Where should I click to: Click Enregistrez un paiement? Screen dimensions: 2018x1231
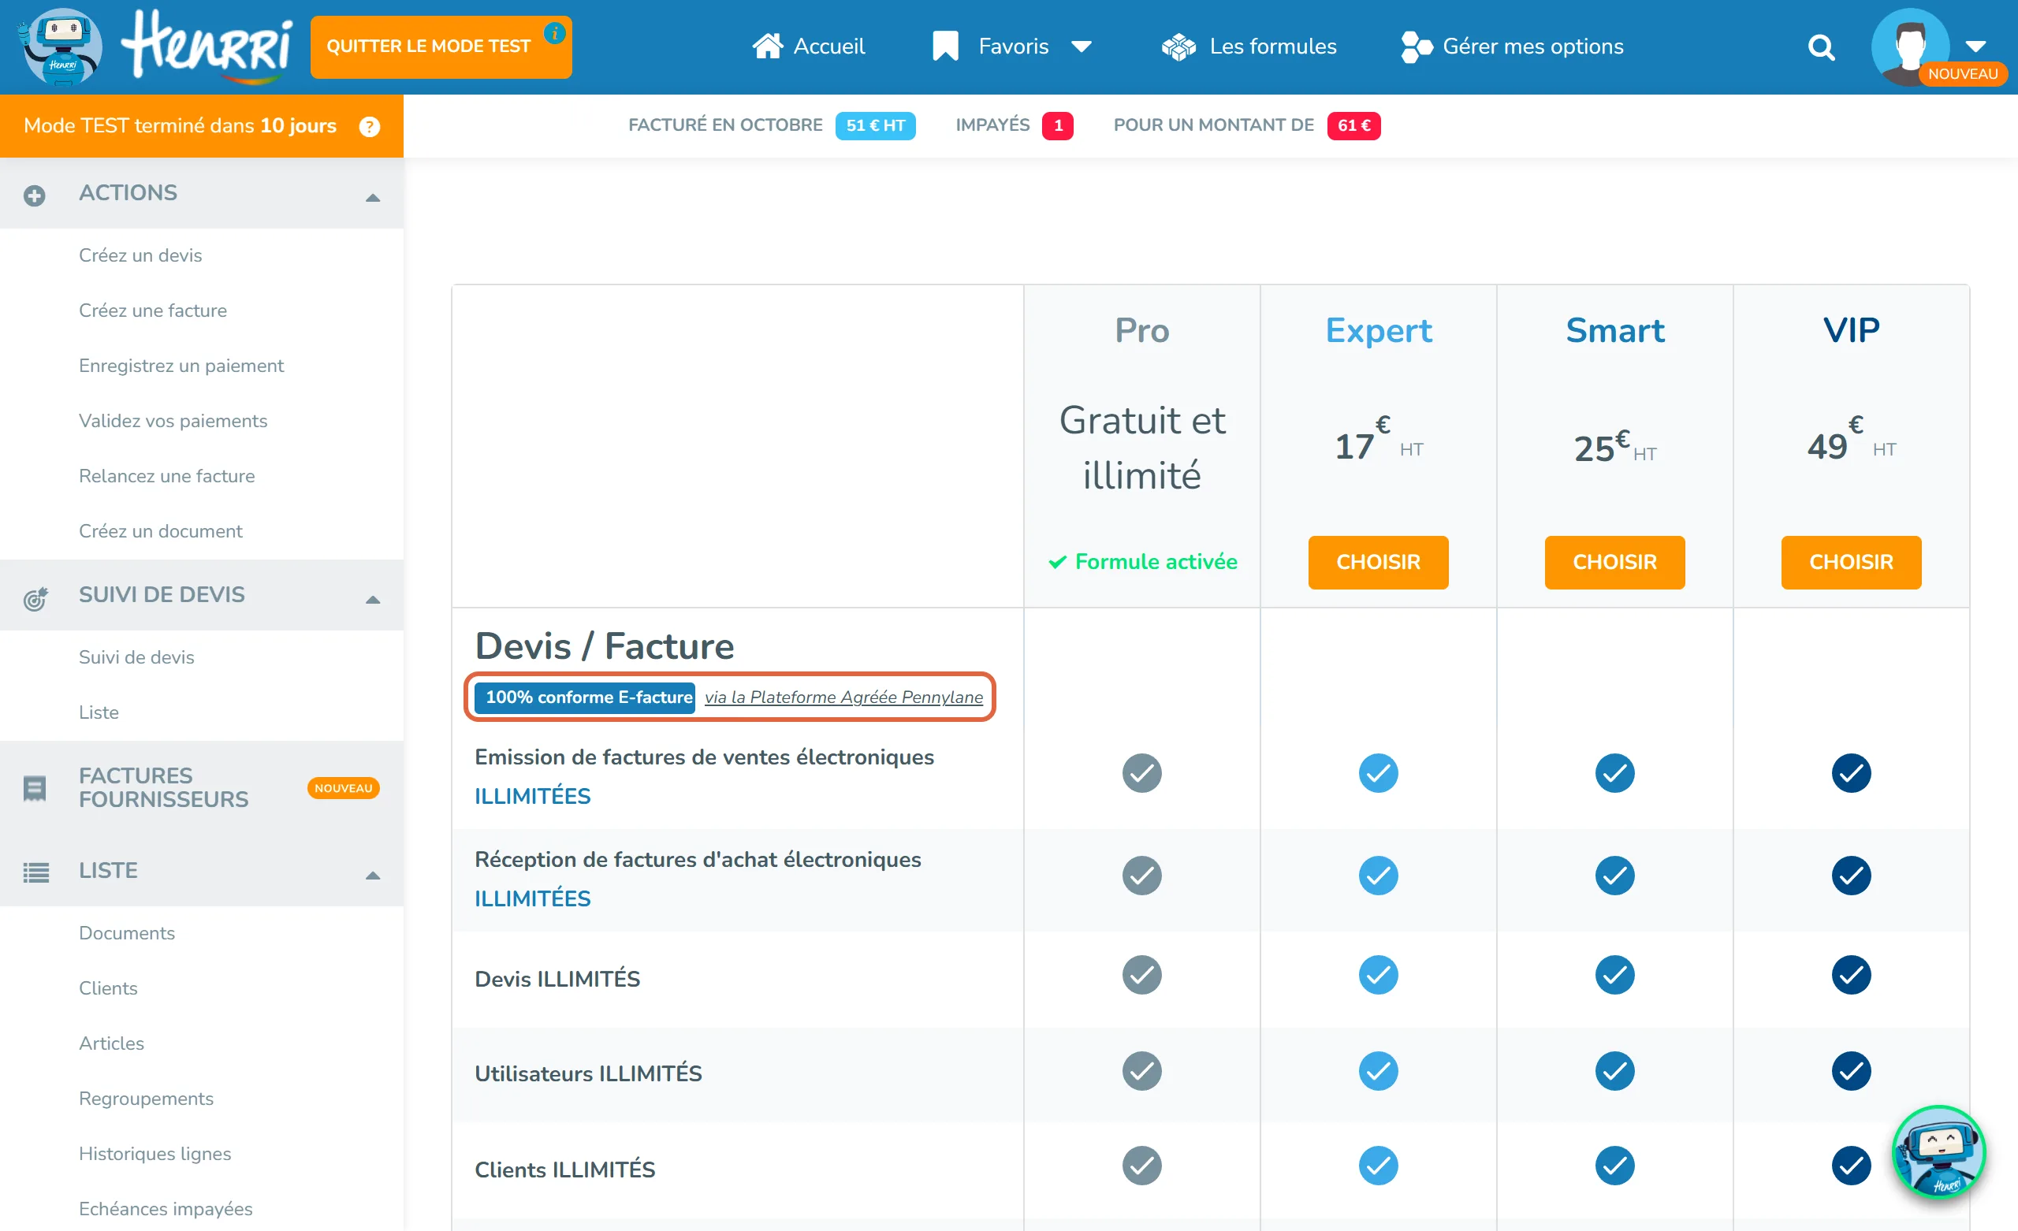point(181,366)
